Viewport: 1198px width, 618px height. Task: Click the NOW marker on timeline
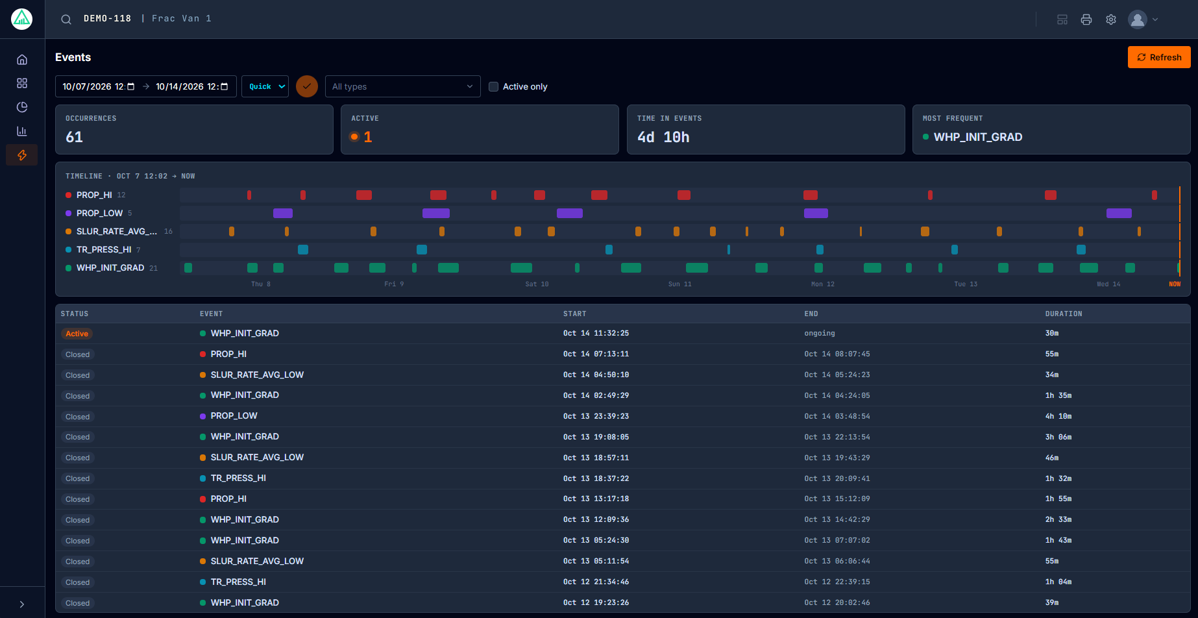[1175, 284]
